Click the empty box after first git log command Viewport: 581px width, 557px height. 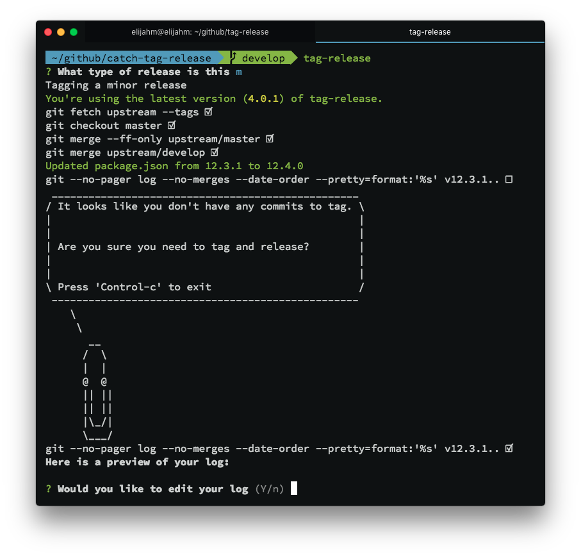(x=509, y=179)
